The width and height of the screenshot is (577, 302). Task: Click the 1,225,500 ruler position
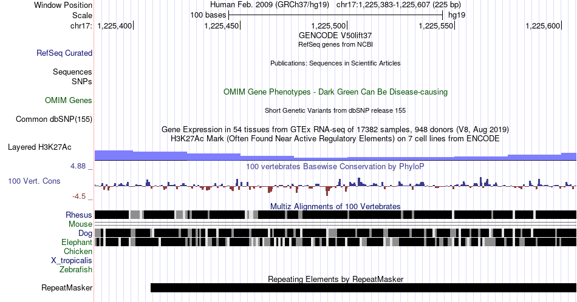click(x=329, y=25)
